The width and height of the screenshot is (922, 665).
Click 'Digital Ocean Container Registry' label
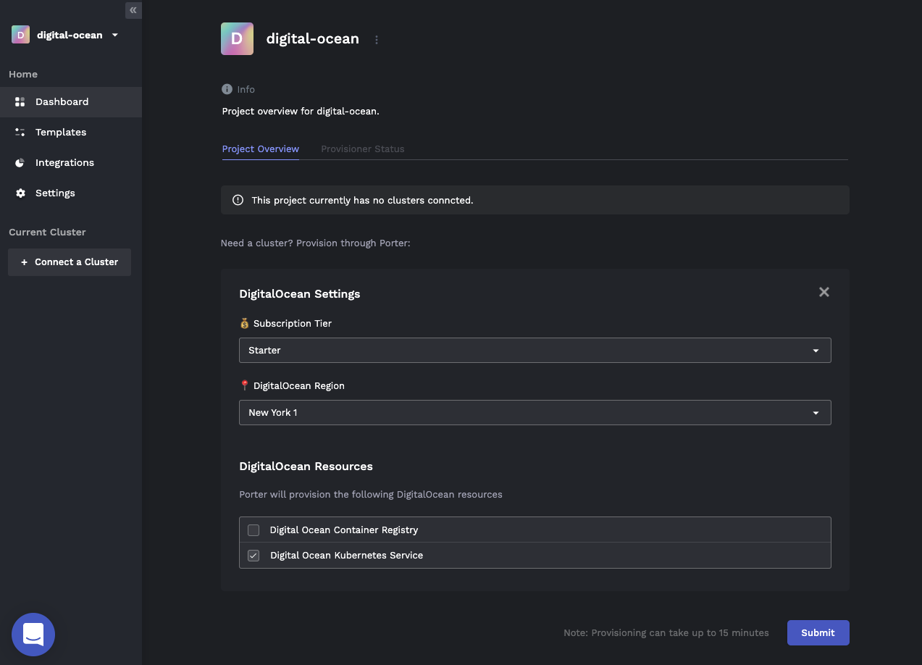pyautogui.click(x=344, y=530)
